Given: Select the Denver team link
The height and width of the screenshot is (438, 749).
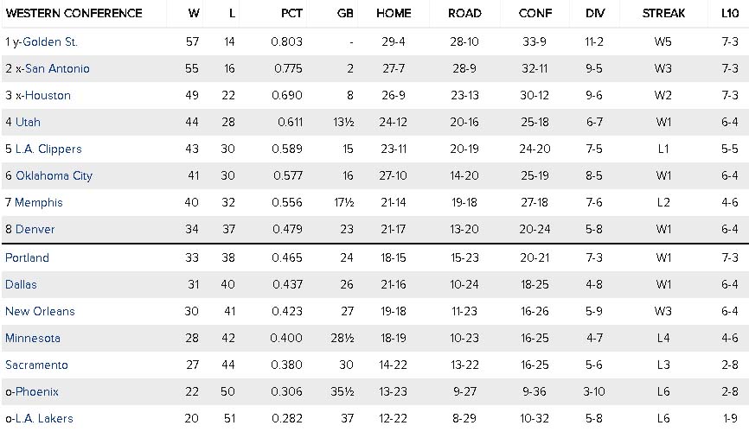Looking at the screenshot, I should coord(35,229).
